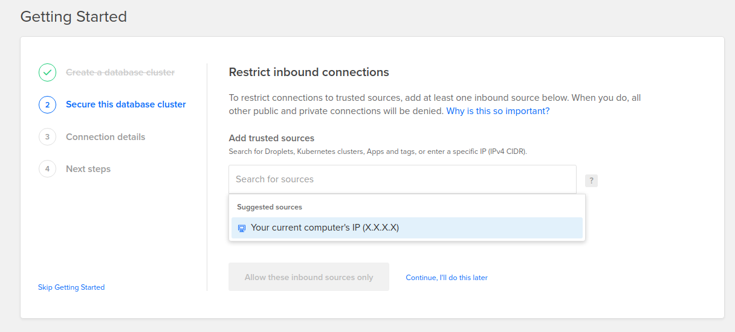Click the 'Restrict inbound connections' heading
Viewport: 735px width, 332px height.
pos(308,72)
